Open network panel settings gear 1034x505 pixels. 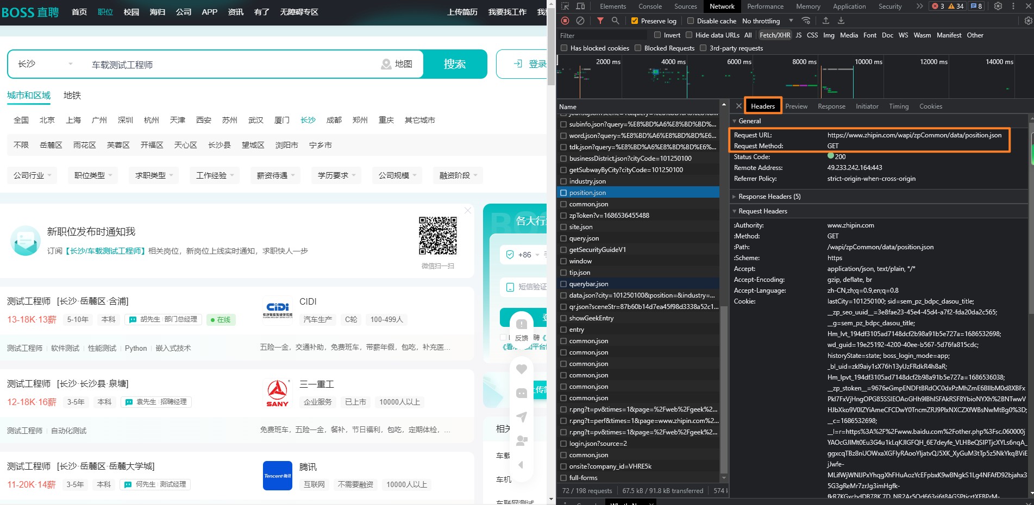click(x=1028, y=21)
